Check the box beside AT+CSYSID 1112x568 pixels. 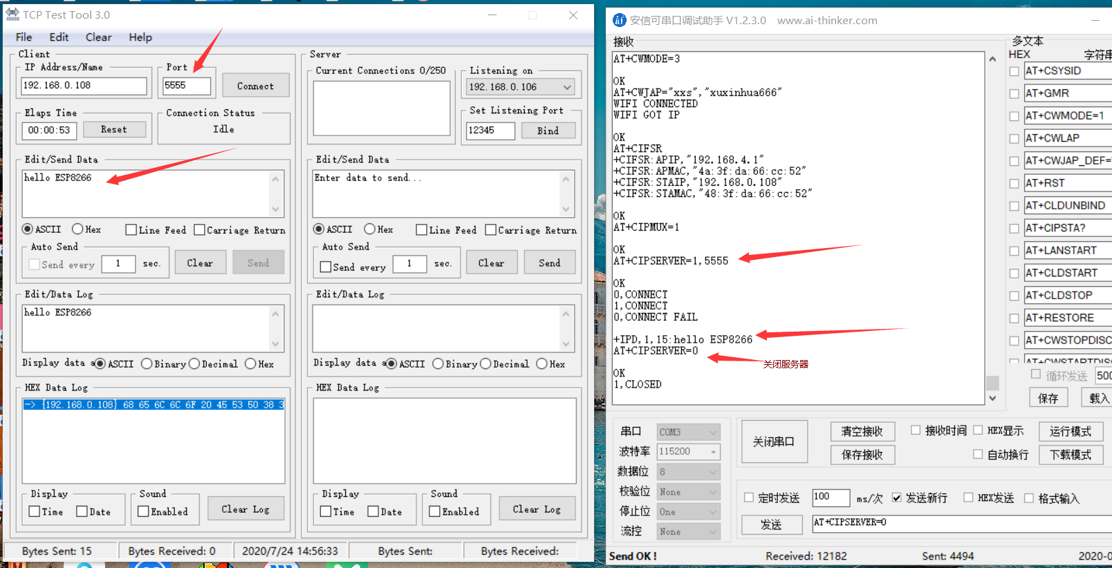point(1014,71)
